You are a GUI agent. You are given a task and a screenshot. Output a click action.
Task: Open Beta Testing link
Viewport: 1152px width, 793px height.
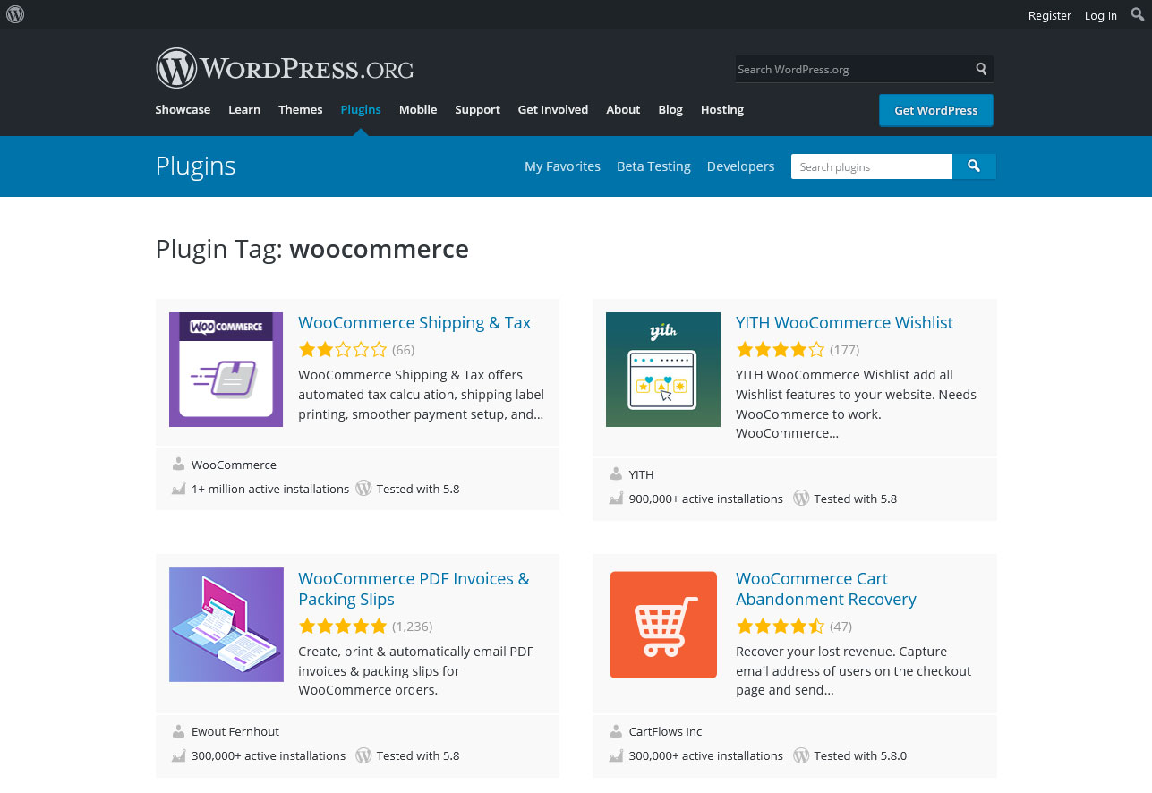pos(653,166)
